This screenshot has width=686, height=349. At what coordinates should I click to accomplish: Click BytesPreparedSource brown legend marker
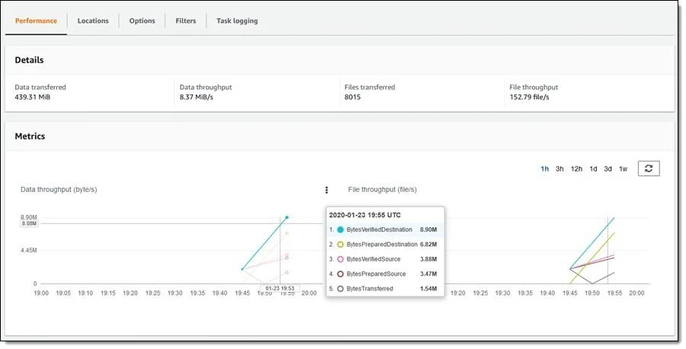(341, 274)
